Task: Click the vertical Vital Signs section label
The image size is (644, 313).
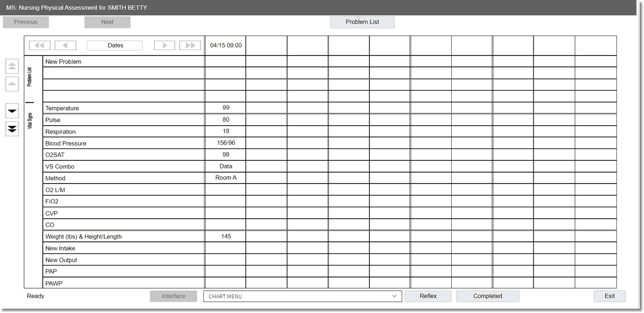Action: pyautogui.click(x=29, y=120)
